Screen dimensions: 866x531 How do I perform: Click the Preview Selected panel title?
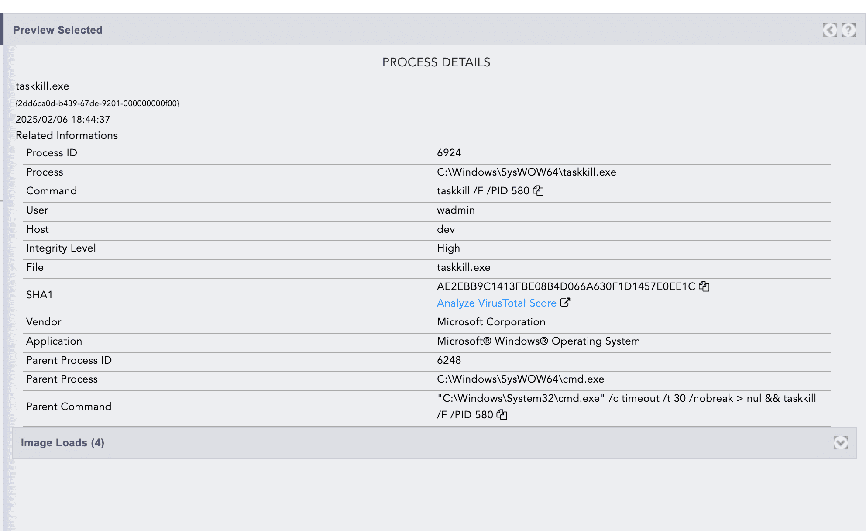(58, 30)
